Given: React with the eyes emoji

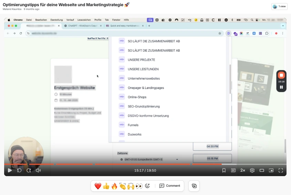Looking at the screenshot, I should coord(139,186).
